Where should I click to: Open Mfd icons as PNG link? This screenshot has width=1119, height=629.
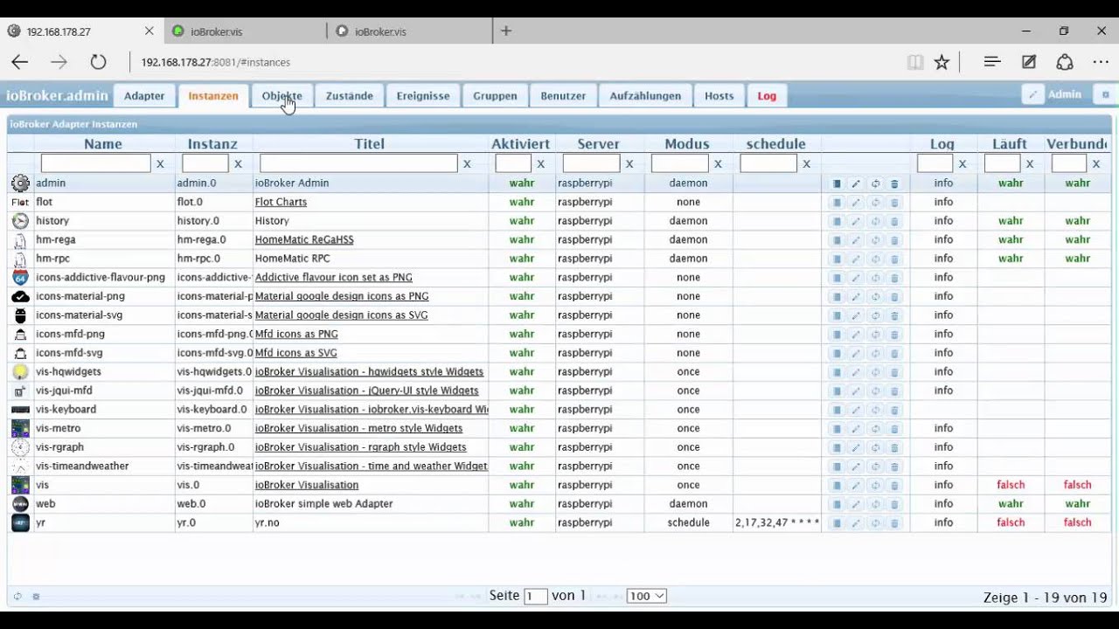point(296,334)
